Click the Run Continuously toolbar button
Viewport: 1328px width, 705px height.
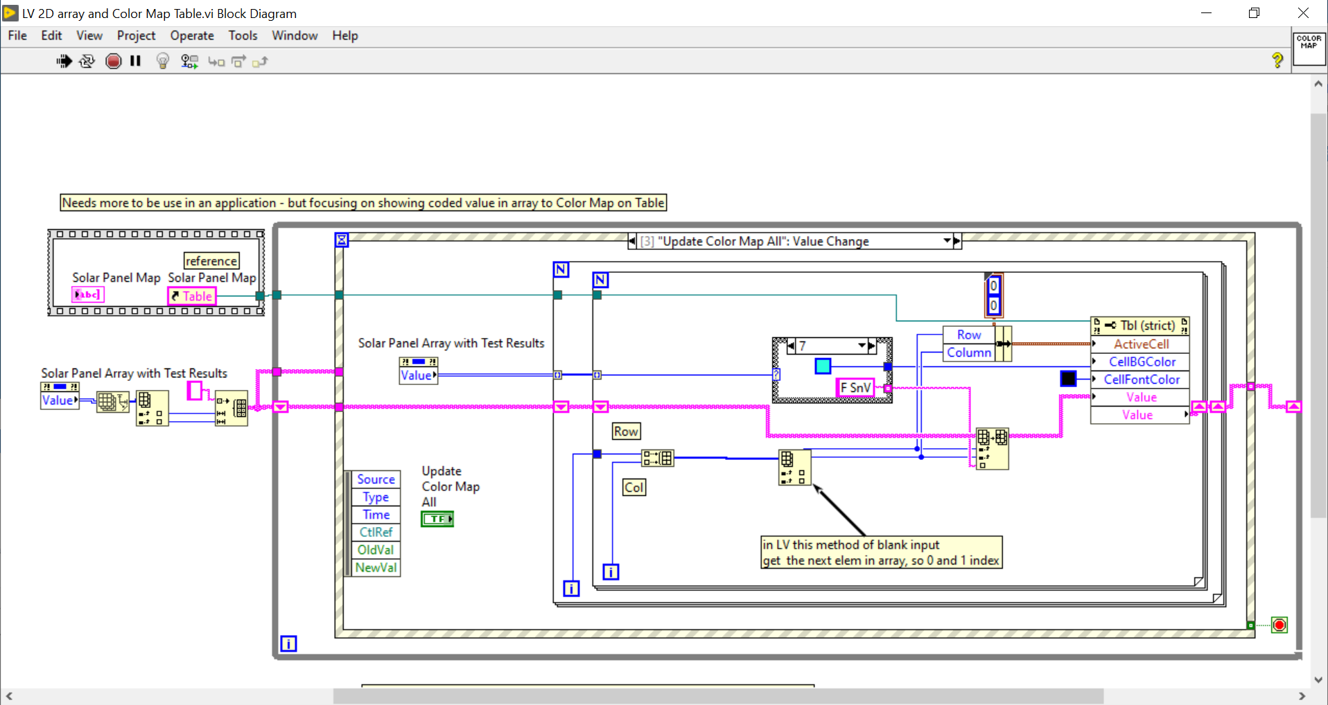[87, 62]
